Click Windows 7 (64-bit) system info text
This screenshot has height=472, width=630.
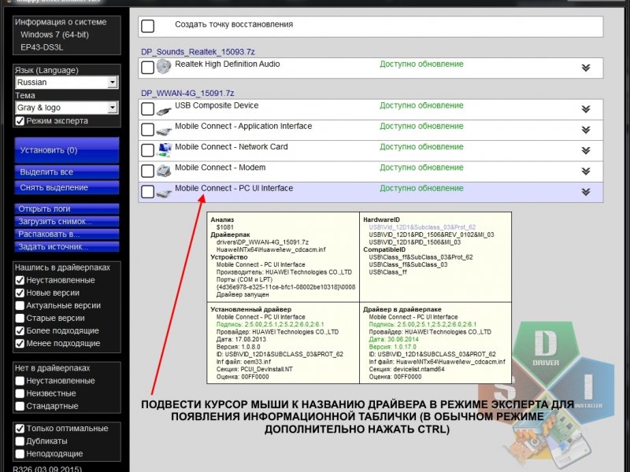click(54, 35)
